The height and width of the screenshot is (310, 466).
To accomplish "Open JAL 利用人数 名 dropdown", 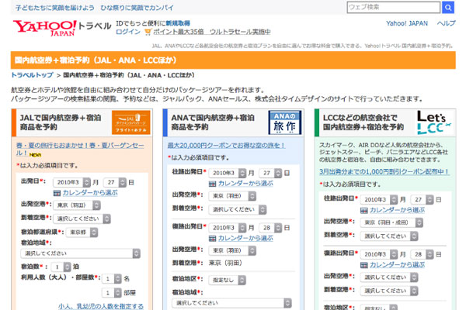I will point(112,278).
